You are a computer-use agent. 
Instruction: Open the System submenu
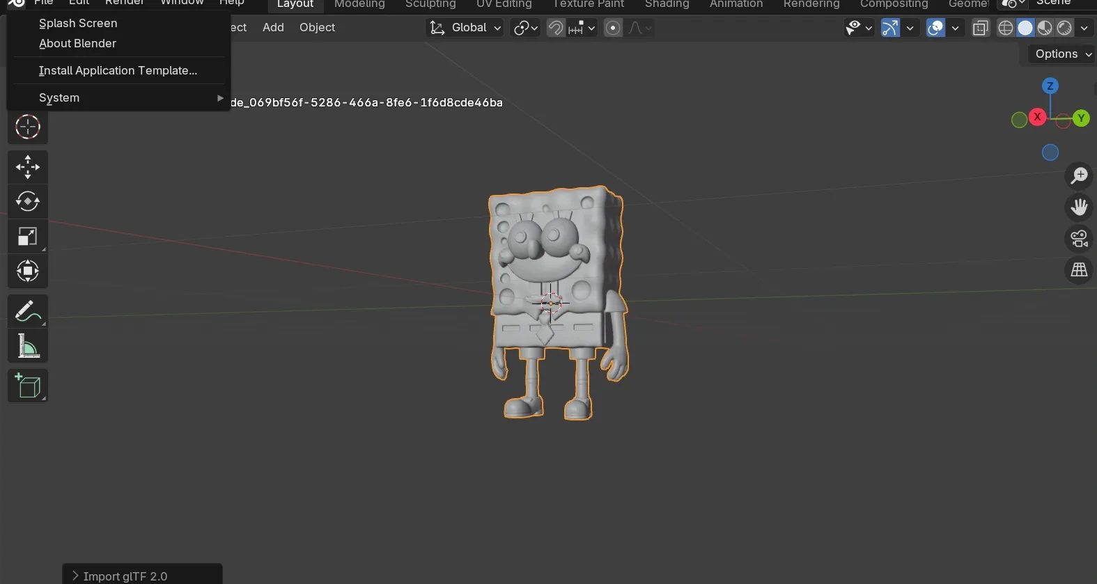coord(118,97)
